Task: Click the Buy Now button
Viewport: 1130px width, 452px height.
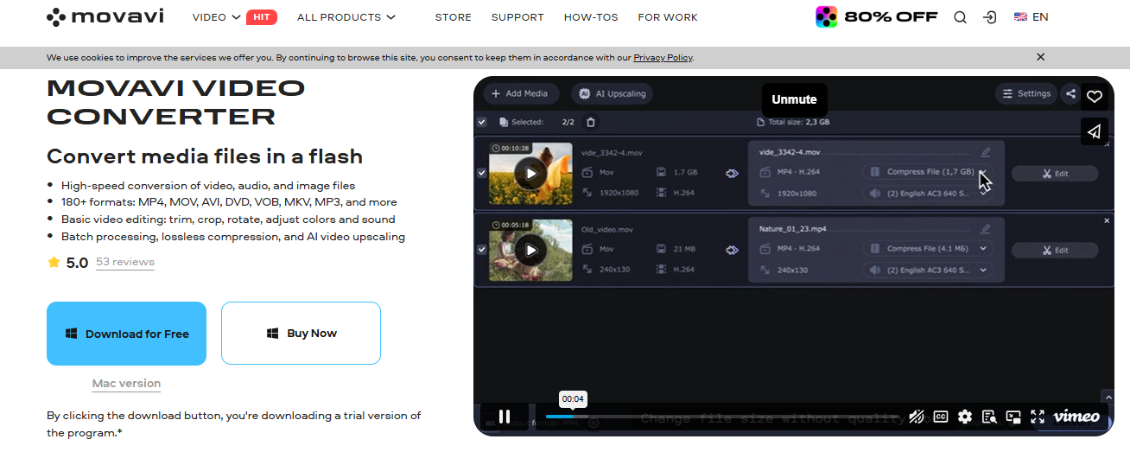Action: click(x=301, y=334)
